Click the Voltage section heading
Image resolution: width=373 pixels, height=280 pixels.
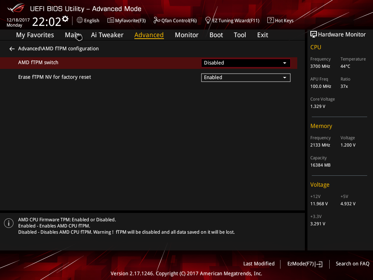point(320,185)
